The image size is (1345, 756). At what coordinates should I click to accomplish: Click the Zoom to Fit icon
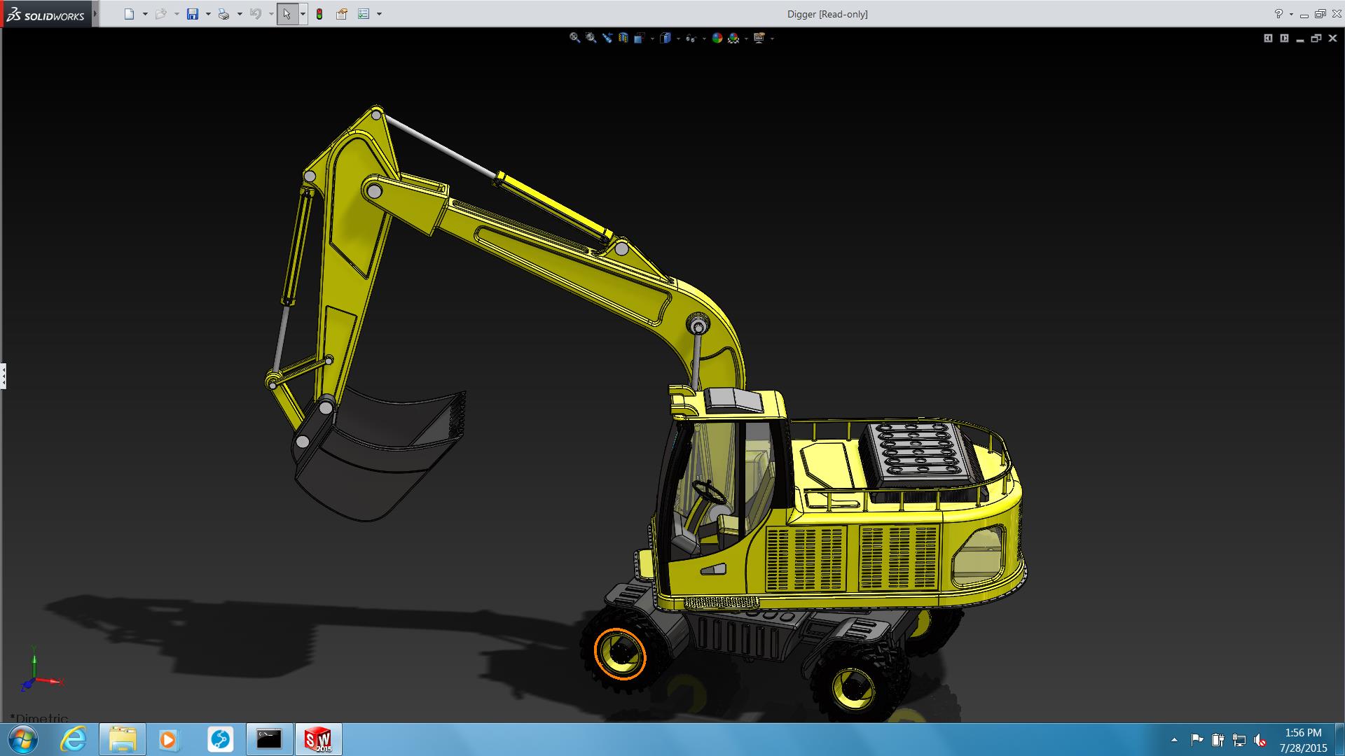point(574,38)
